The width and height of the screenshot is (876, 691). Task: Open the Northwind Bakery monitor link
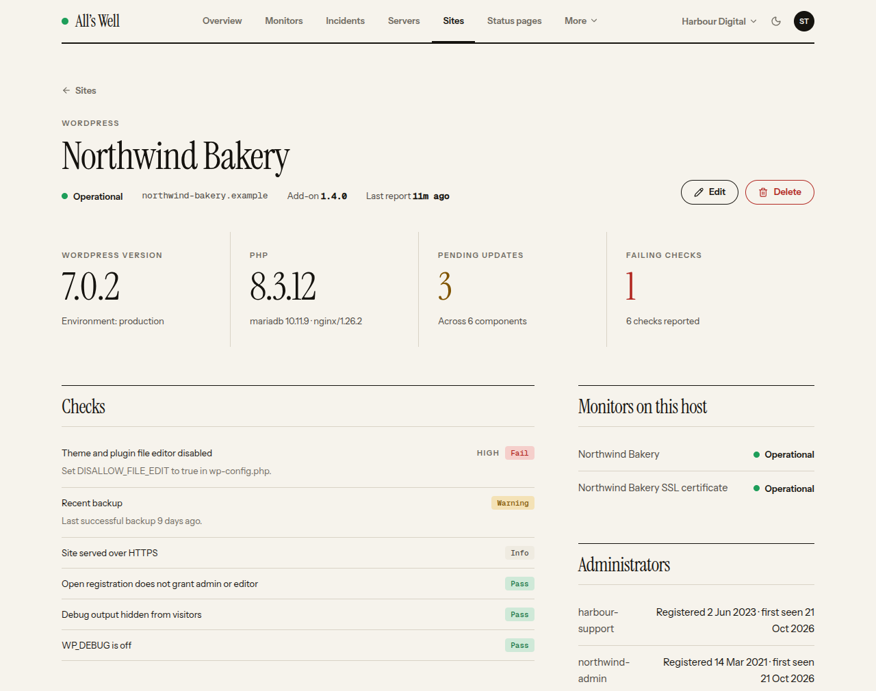click(619, 454)
